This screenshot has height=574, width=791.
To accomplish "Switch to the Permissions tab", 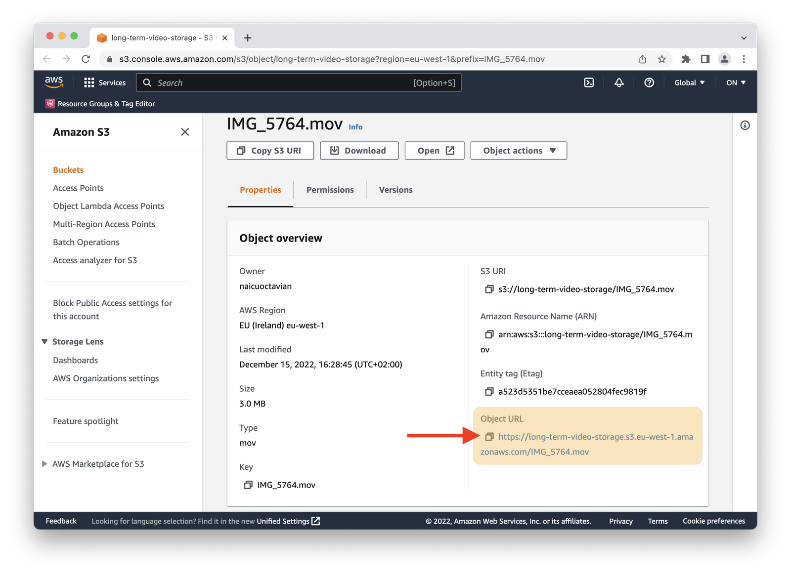I will click(x=330, y=190).
